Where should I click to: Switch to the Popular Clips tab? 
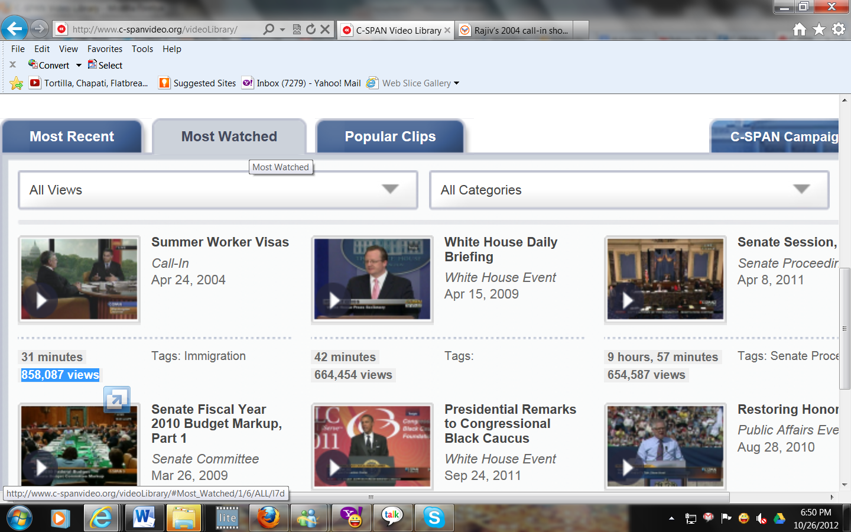[x=390, y=137]
